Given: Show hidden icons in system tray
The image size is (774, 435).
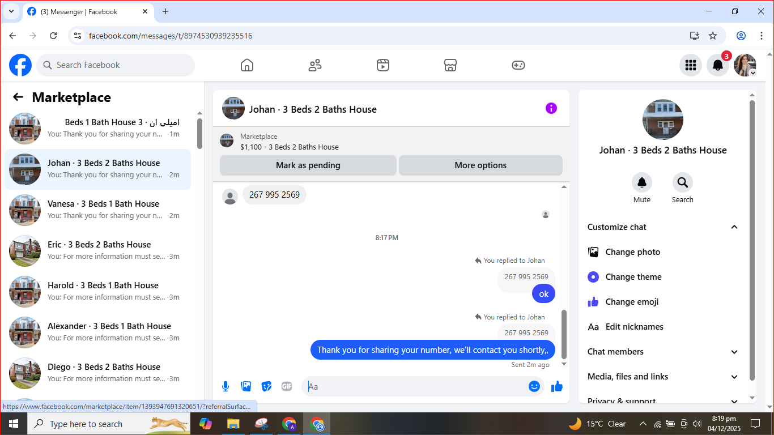Looking at the screenshot, I should click(x=643, y=424).
